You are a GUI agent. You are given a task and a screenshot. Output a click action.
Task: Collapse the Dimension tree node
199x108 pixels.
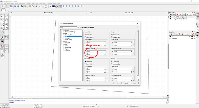click(x=61, y=30)
